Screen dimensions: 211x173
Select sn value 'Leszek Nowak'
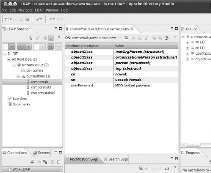click(x=128, y=80)
